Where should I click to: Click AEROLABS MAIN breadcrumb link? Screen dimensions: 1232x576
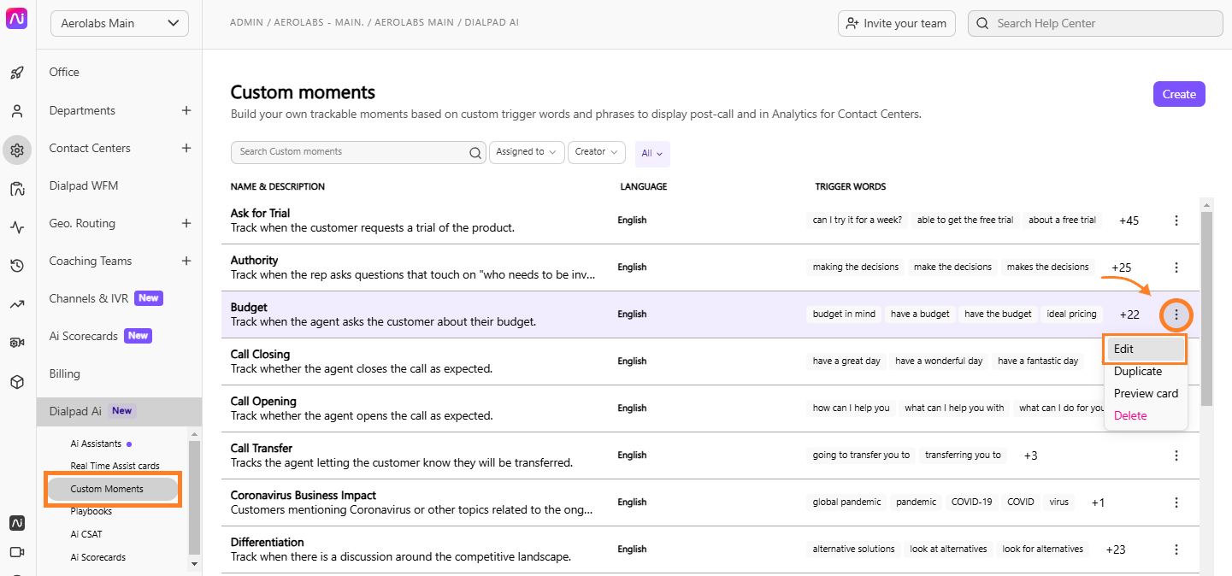414,22
